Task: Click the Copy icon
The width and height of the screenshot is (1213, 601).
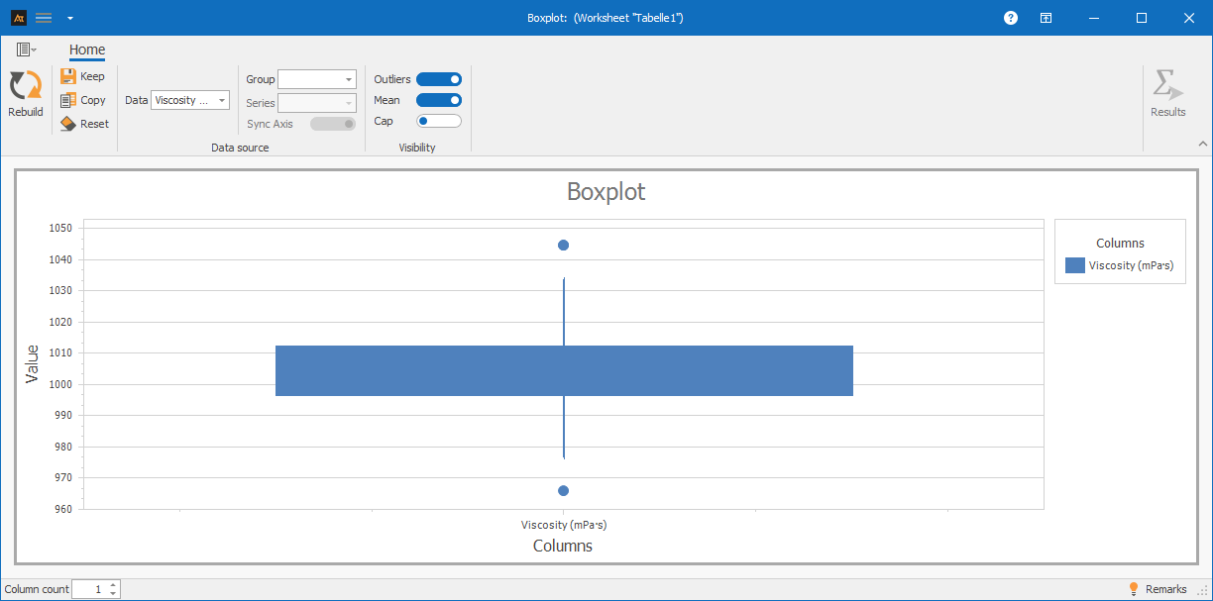Action: coord(68,100)
